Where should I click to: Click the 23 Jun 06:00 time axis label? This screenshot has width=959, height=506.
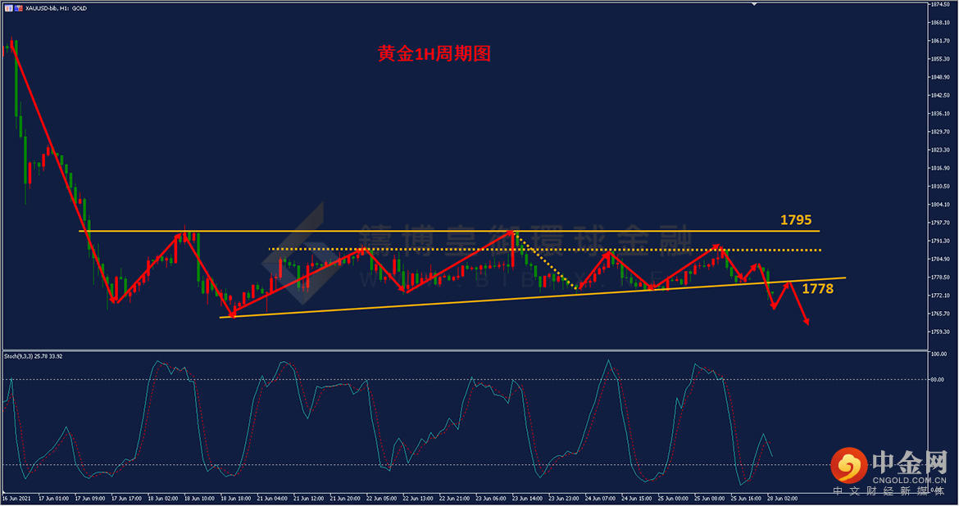tap(491, 499)
